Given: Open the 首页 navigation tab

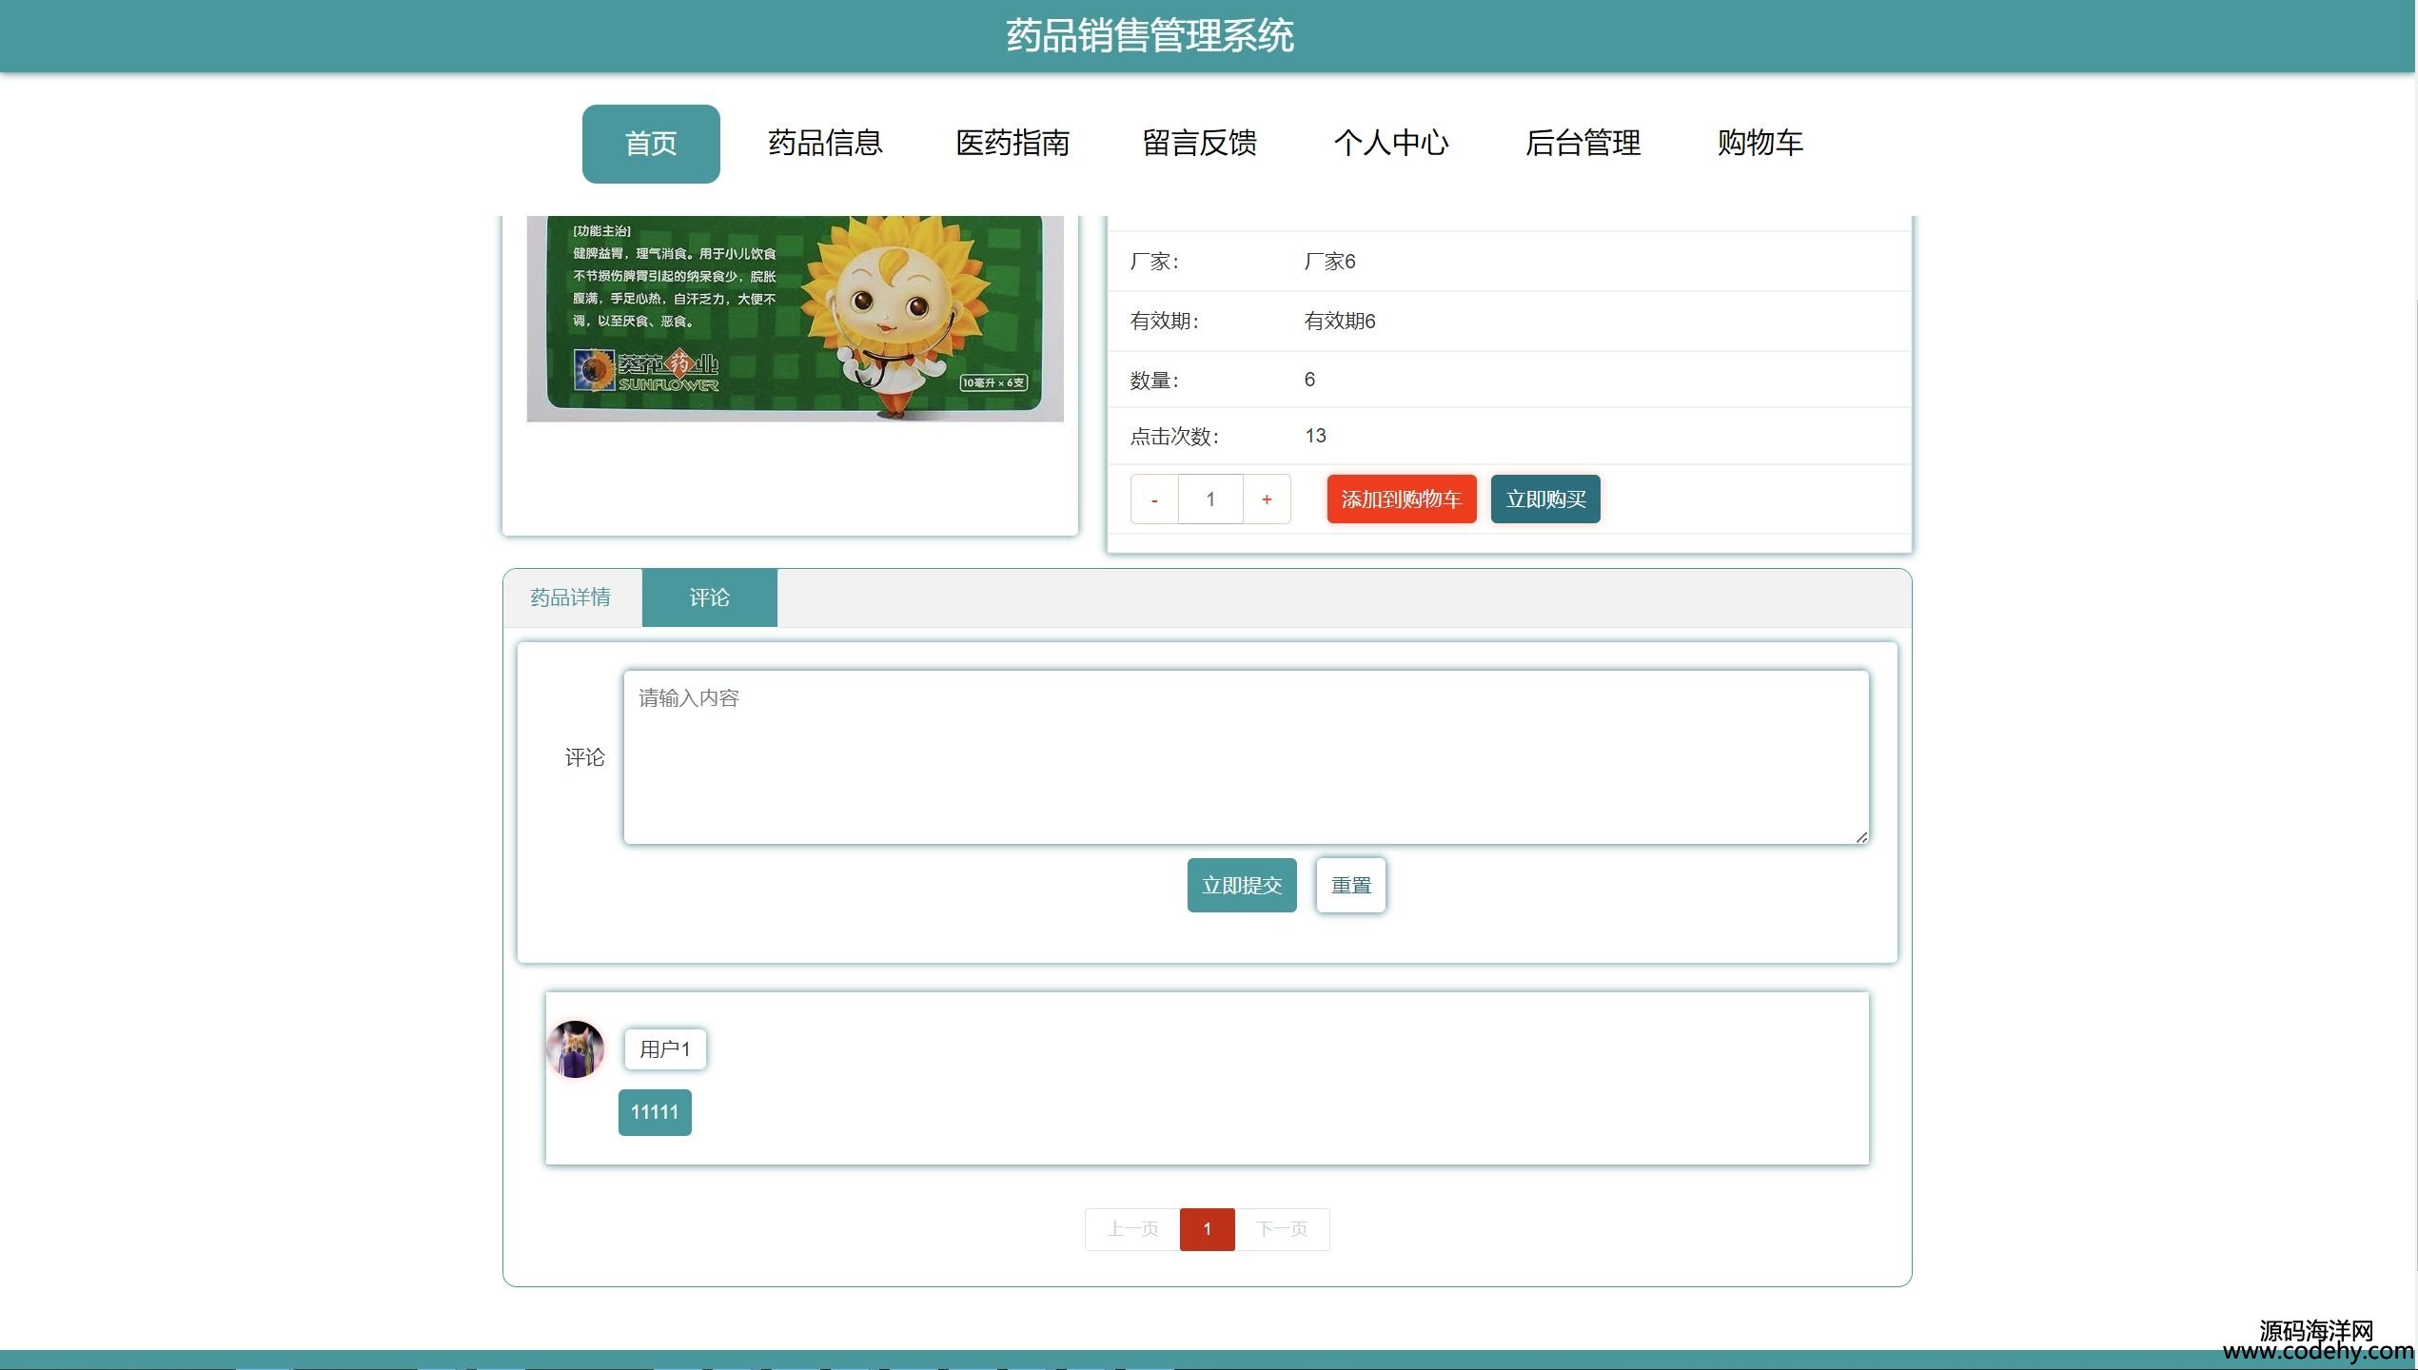Looking at the screenshot, I should click(651, 144).
